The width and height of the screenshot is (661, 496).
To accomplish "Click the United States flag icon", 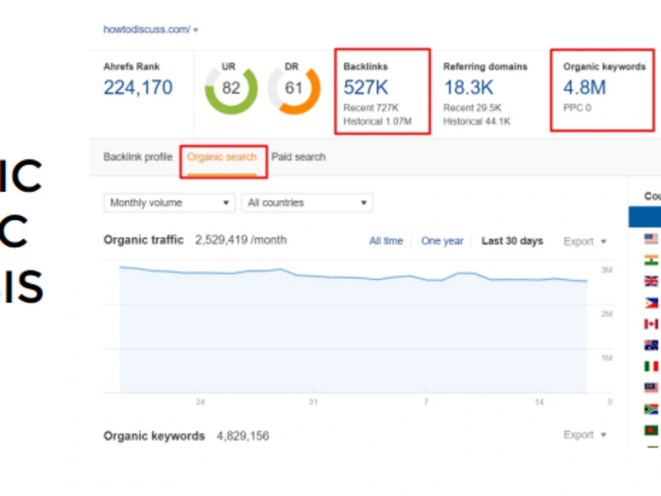I will [651, 238].
